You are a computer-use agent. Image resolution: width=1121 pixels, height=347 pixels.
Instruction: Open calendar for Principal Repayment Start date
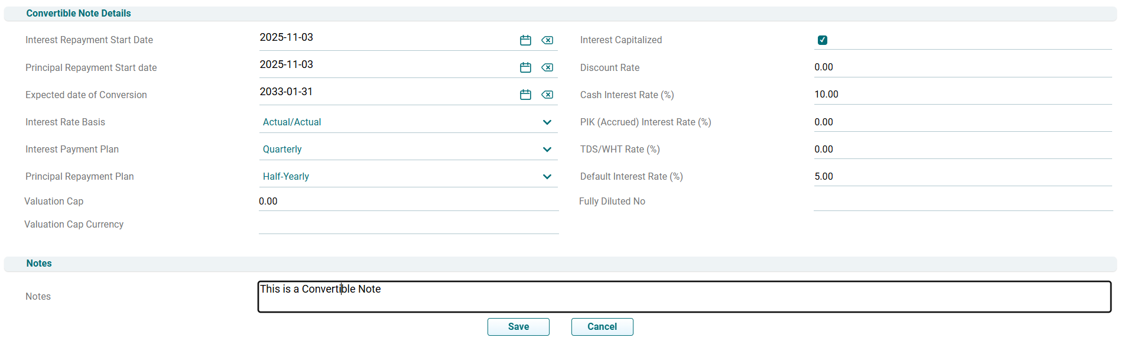(x=525, y=67)
